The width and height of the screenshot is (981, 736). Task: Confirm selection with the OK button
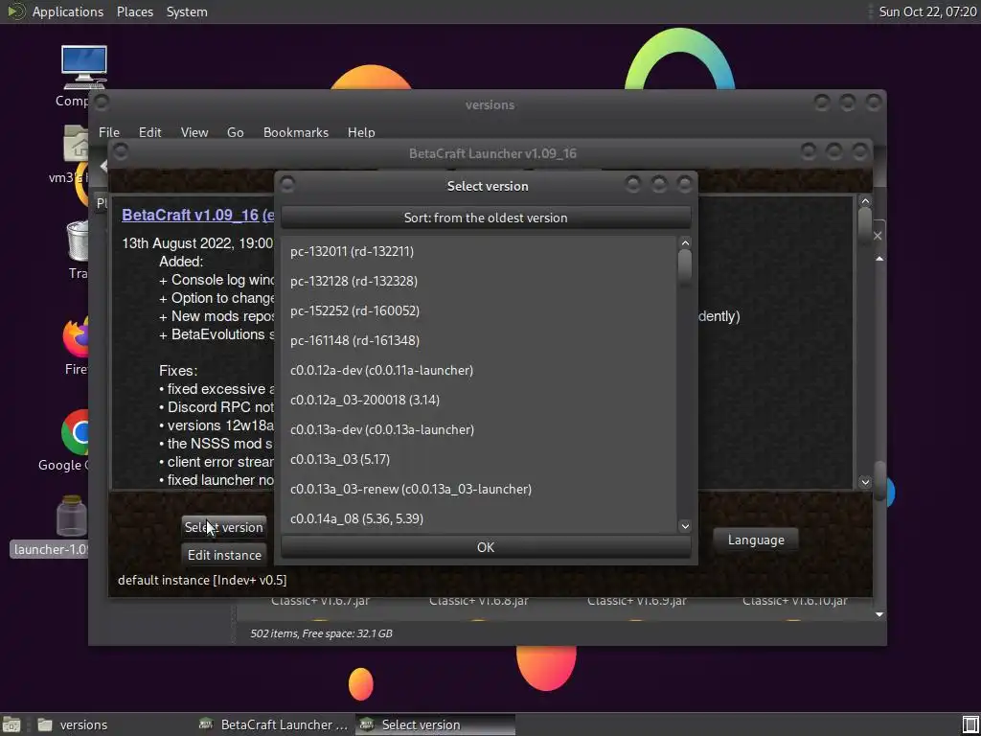[x=486, y=547]
